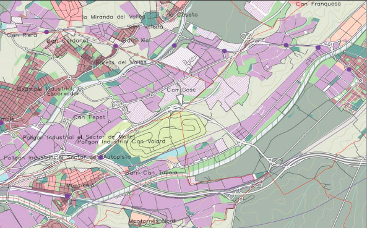
Task: Select the Can Cerdanet label
Action: (67, 41)
